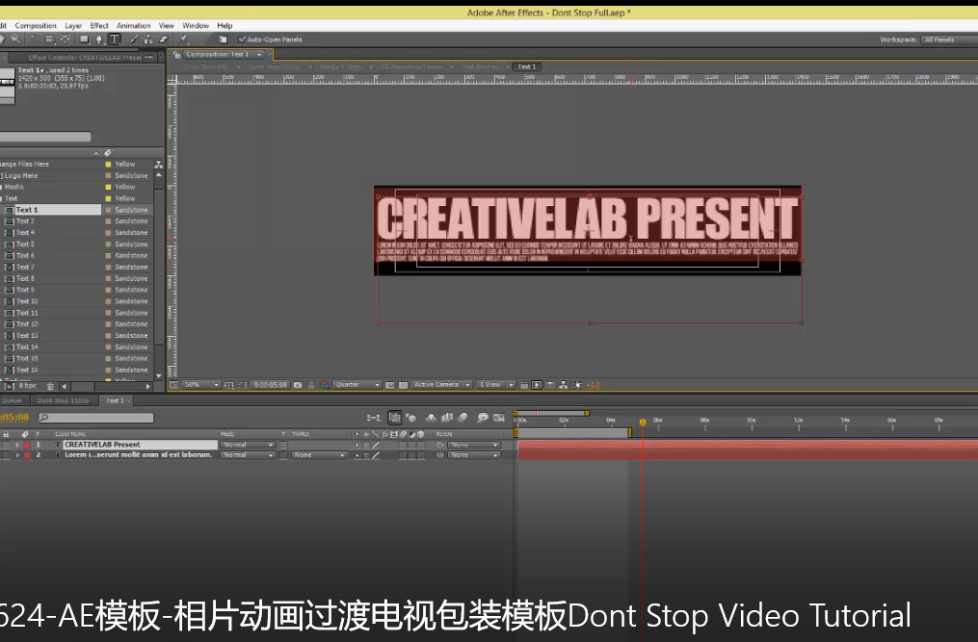Open the Window menu

(196, 26)
